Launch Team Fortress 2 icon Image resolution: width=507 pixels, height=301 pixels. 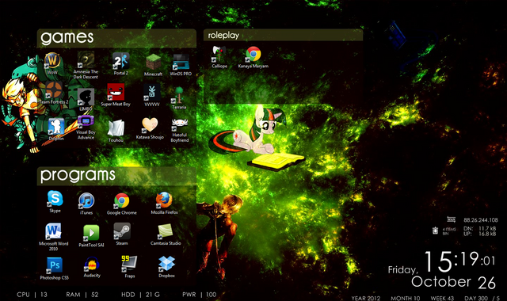coord(54,93)
